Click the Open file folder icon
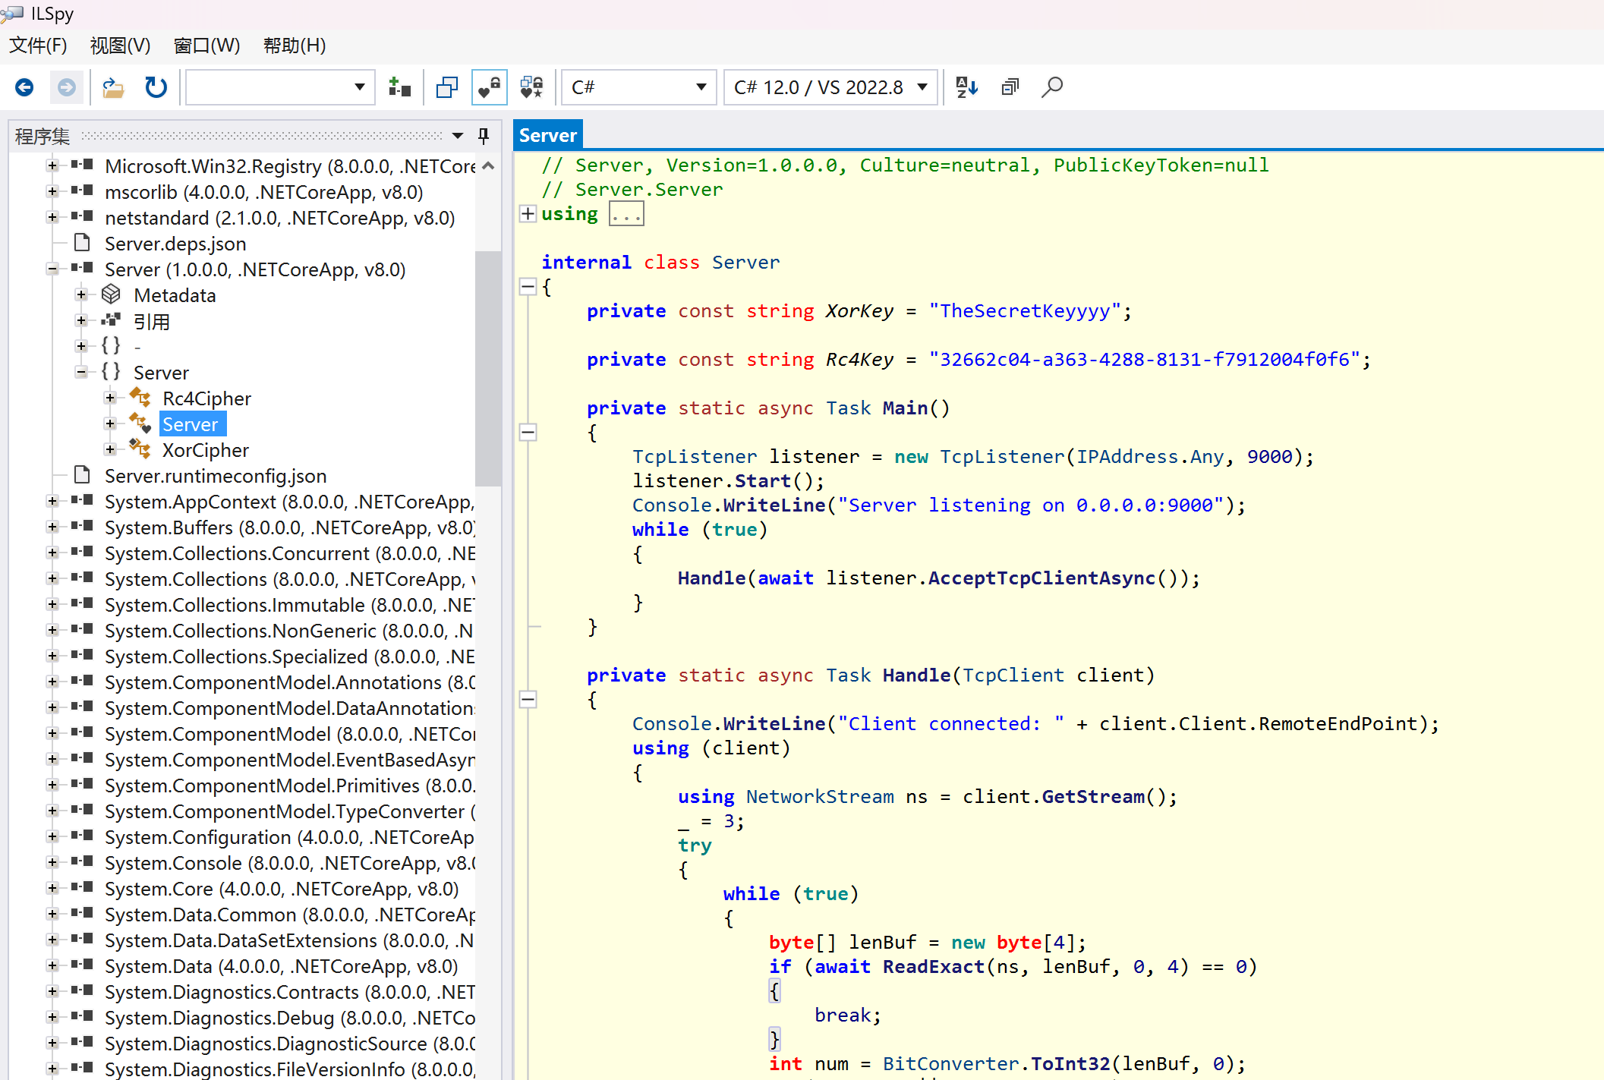Screen dimensions: 1604x1080 113,87
